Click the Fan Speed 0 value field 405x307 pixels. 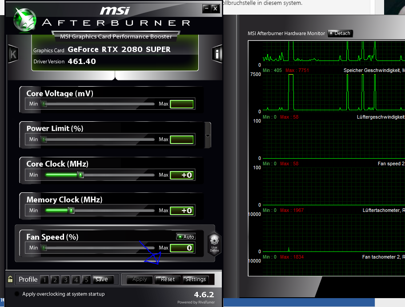[182, 248]
